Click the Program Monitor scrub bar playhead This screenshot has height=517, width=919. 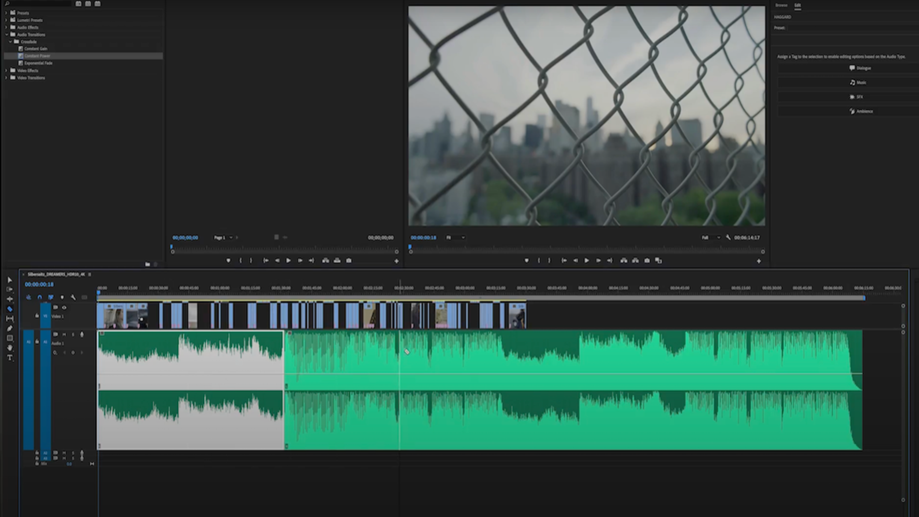(410, 248)
